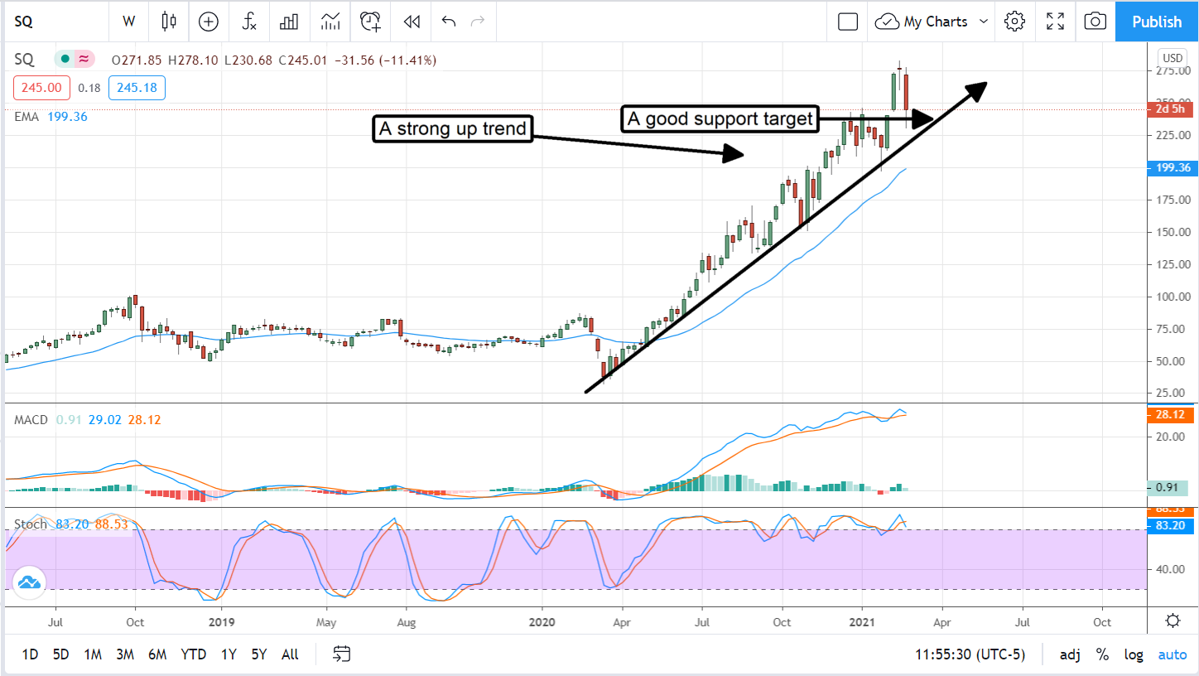Open the candlestick chart style selector
The width and height of the screenshot is (1199, 676).
point(169,22)
